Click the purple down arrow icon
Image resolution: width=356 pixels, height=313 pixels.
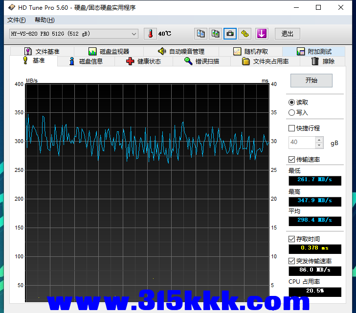tap(262, 34)
